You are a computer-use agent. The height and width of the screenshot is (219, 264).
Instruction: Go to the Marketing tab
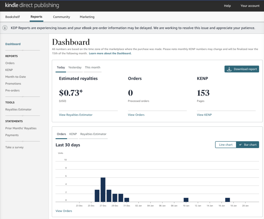[87, 17]
